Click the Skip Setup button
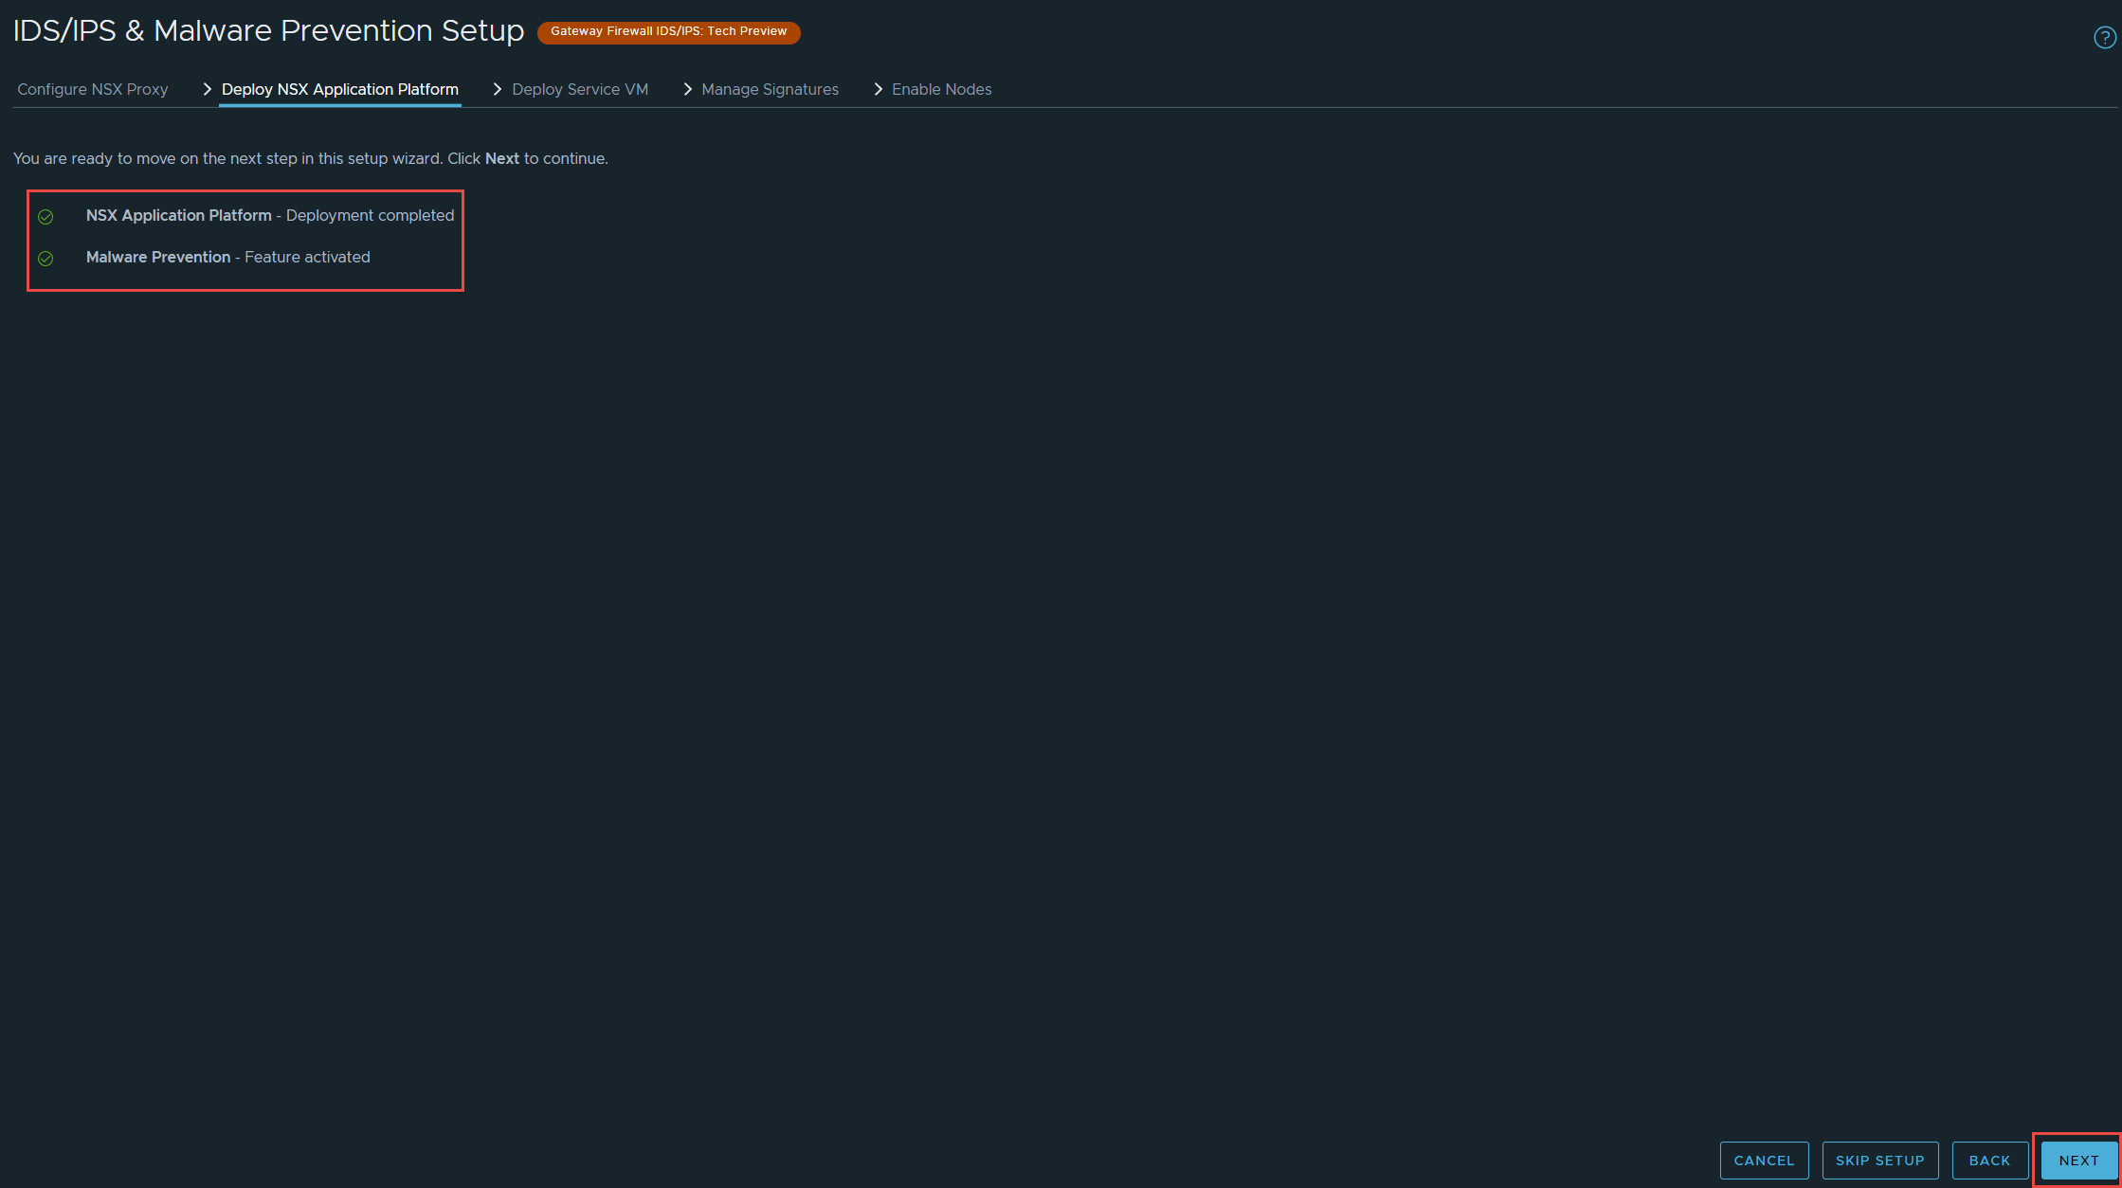This screenshot has width=2122, height=1188. 1880,1161
